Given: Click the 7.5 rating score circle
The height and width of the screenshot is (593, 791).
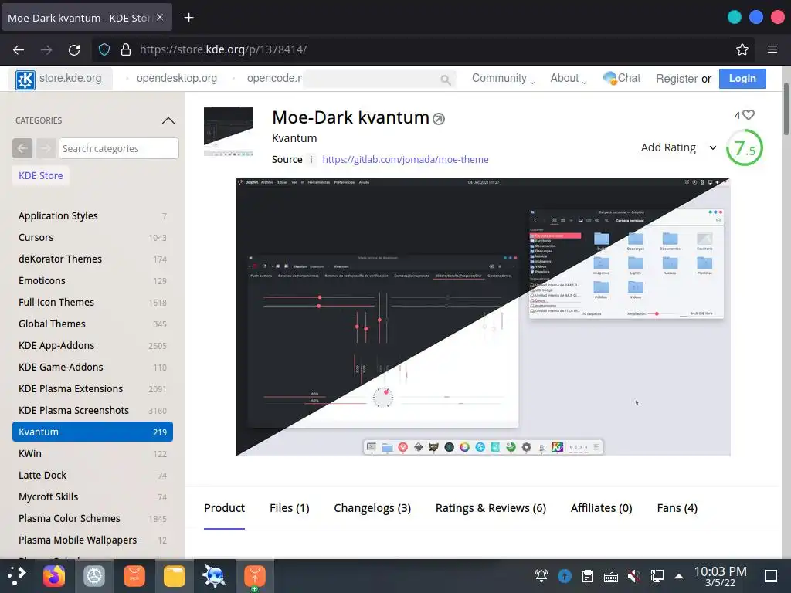Looking at the screenshot, I should 745,147.
